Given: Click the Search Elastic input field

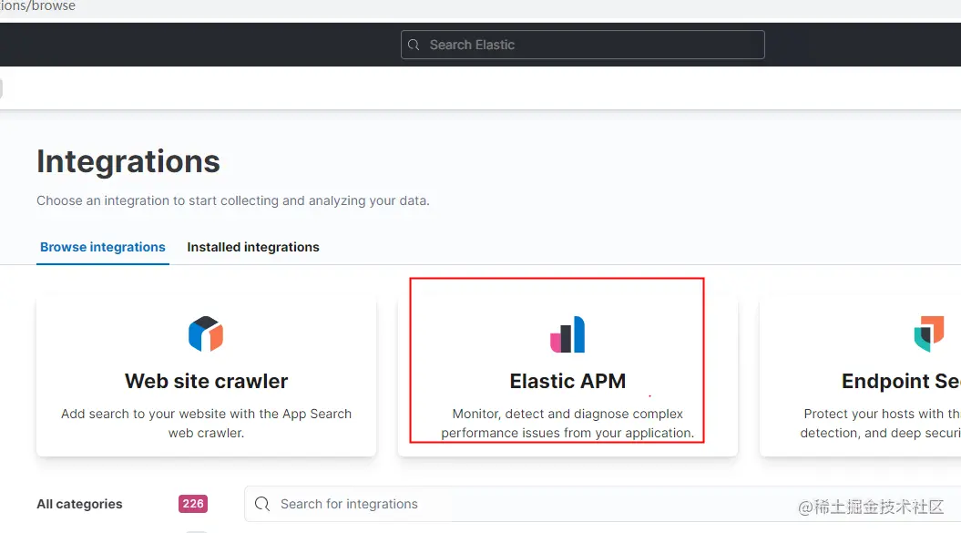Looking at the screenshot, I should (582, 45).
